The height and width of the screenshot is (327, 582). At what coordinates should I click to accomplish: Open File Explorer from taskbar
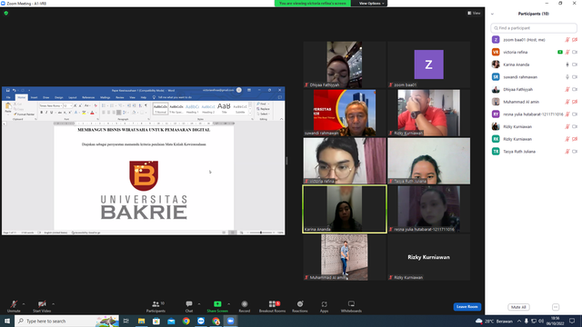click(x=142, y=321)
